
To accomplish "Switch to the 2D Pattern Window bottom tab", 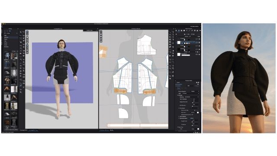I will 104,130.
